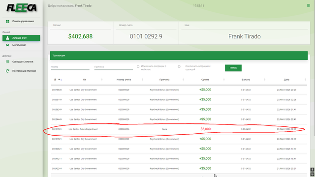Click the Los Santos Police Department sender cell
The width and height of the screenshot is (315, 177).
tap(83, 129)
